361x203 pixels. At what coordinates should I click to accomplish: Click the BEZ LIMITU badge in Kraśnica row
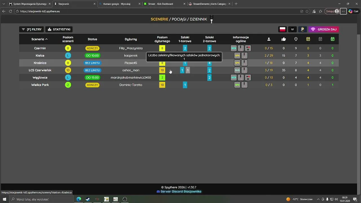point(92,63)
